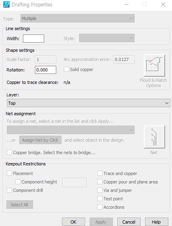Open the Type dropdown showing Multiple
172x226 pixels.
tap(78, 18)
